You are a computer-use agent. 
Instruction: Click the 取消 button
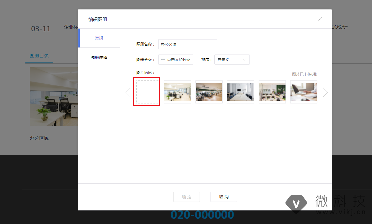pyautogui.click(x=224, y=197)
